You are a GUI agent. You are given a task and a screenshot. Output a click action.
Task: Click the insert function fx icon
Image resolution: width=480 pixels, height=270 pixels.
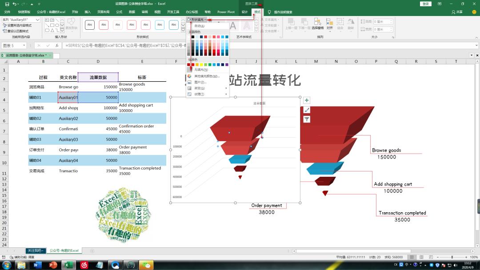(57, 46)
